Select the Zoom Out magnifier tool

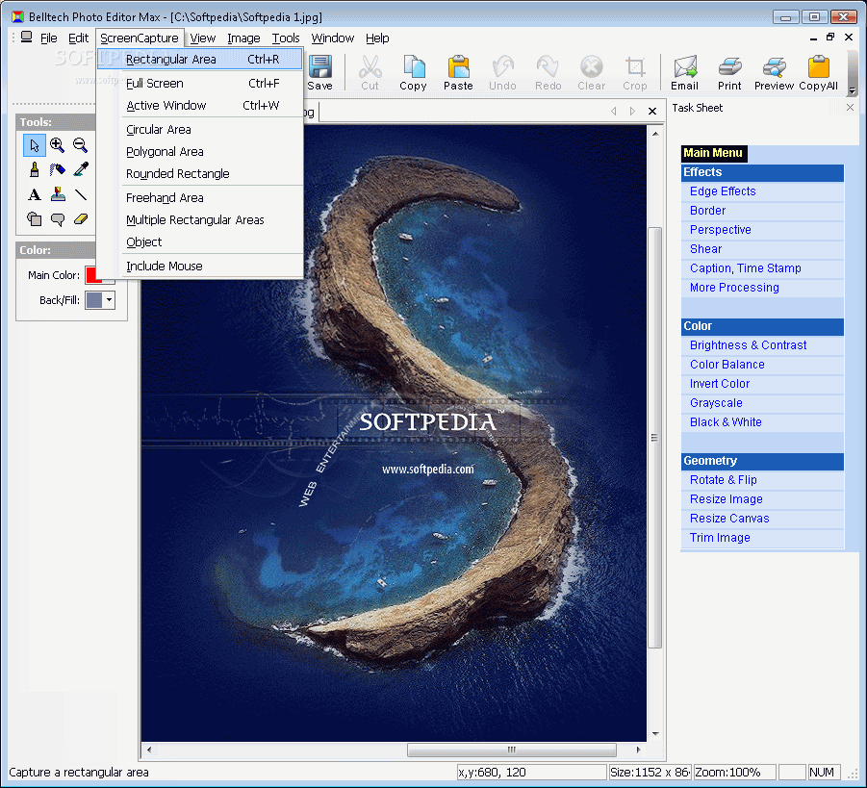click(80, 145)
